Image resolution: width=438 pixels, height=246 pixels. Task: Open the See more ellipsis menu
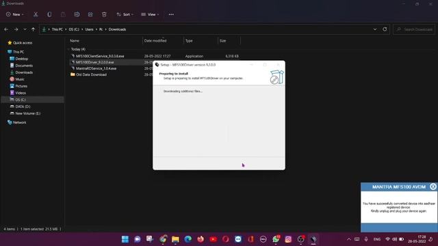pos(171,14)
